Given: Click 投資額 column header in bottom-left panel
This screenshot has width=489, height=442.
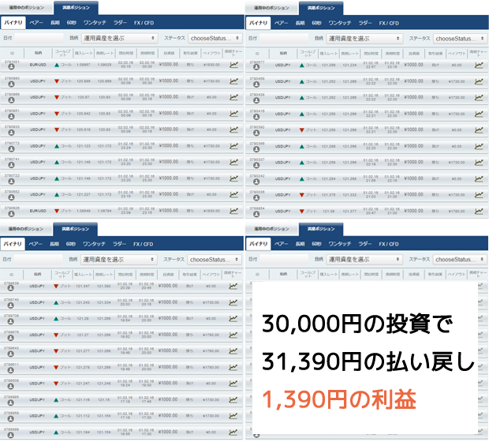Looking at the screenshot, I should click(x=168, y=275).
